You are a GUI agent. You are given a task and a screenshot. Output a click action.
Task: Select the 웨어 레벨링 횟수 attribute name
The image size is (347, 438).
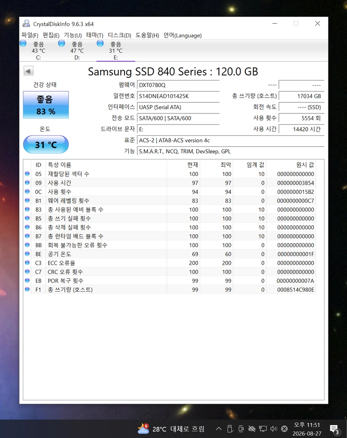[x=68, y=200]
